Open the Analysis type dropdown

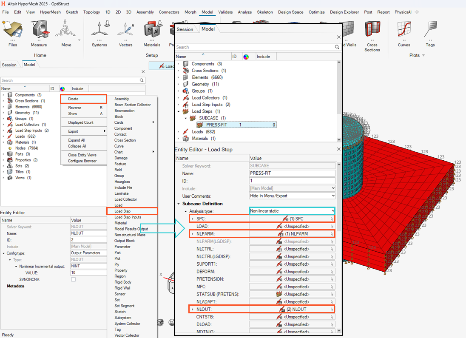333,211
